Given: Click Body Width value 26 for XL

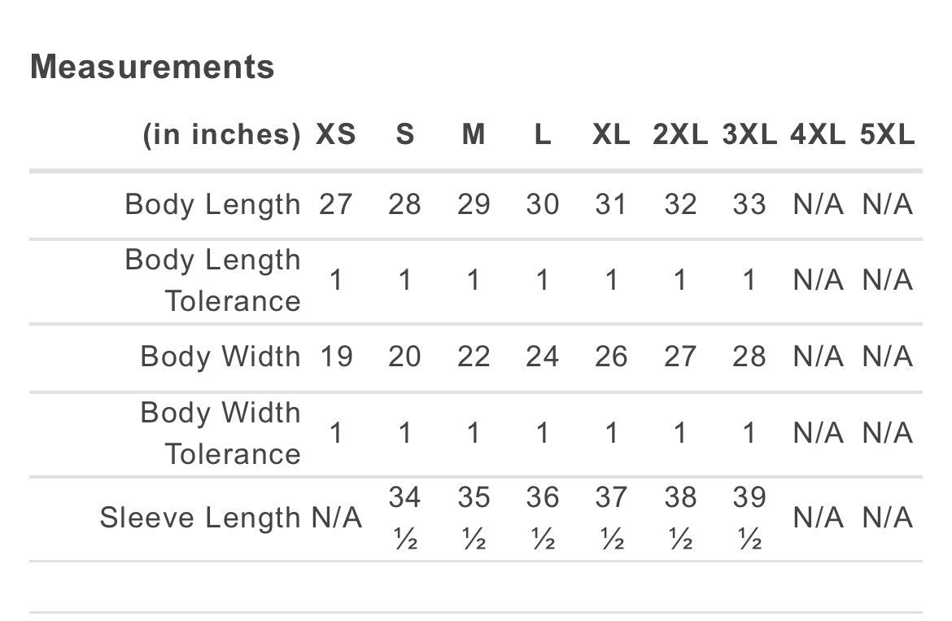Looking at the screenshot, I should click(x=611, y=356).
